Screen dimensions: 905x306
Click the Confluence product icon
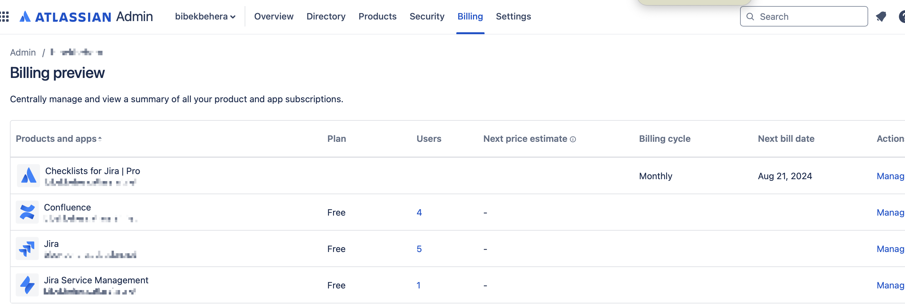(28, 212)
